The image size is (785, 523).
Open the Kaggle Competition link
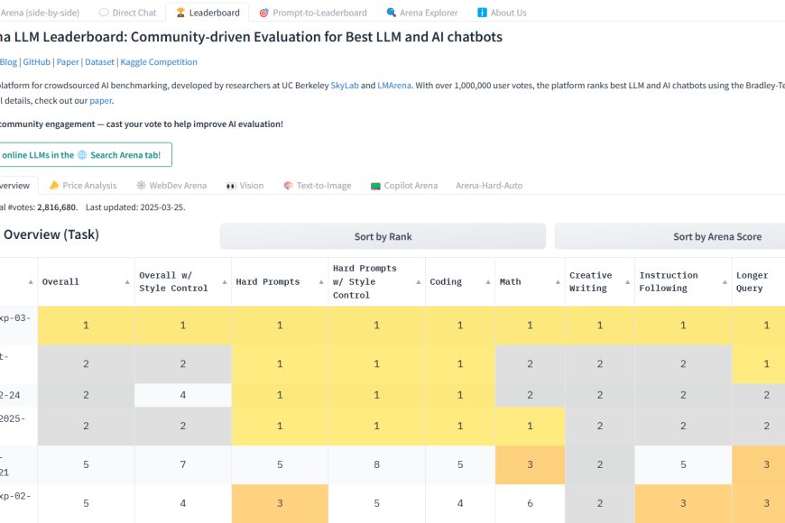pos(159,62)
